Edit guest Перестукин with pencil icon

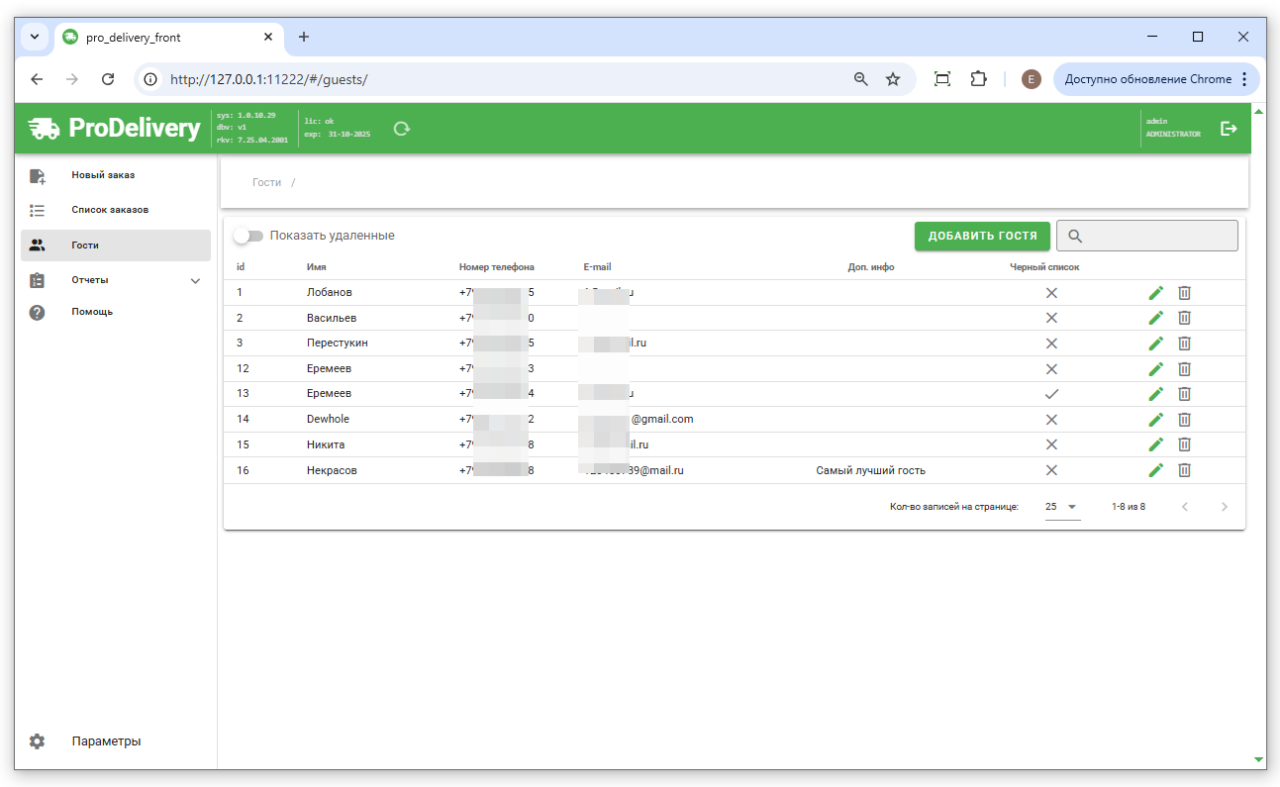(x=1155, y=344)
